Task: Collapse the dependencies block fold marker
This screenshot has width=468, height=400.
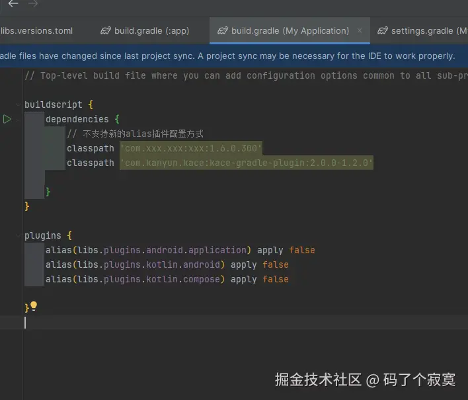Action: tap(18, 120)
